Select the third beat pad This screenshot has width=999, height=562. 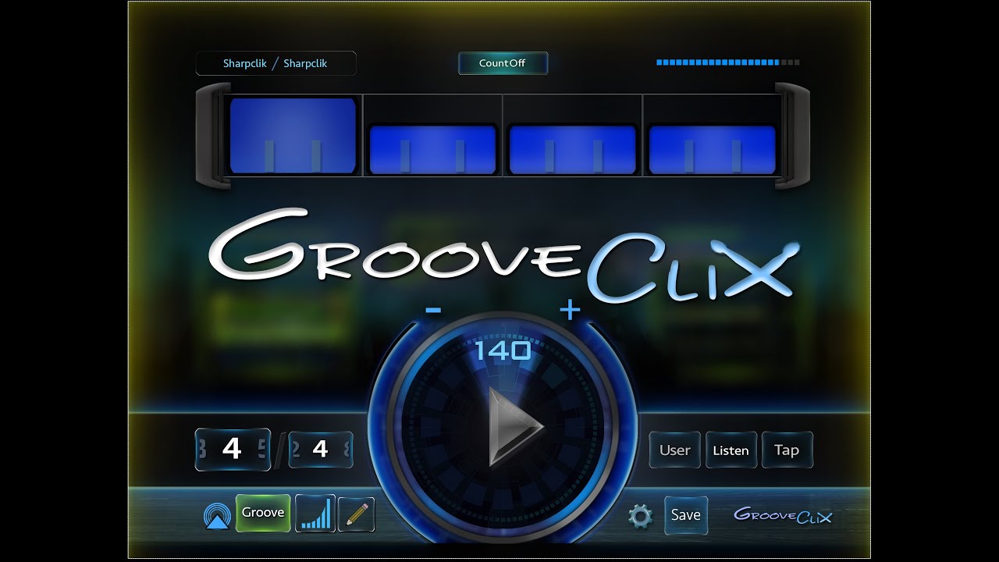[573, 150]
